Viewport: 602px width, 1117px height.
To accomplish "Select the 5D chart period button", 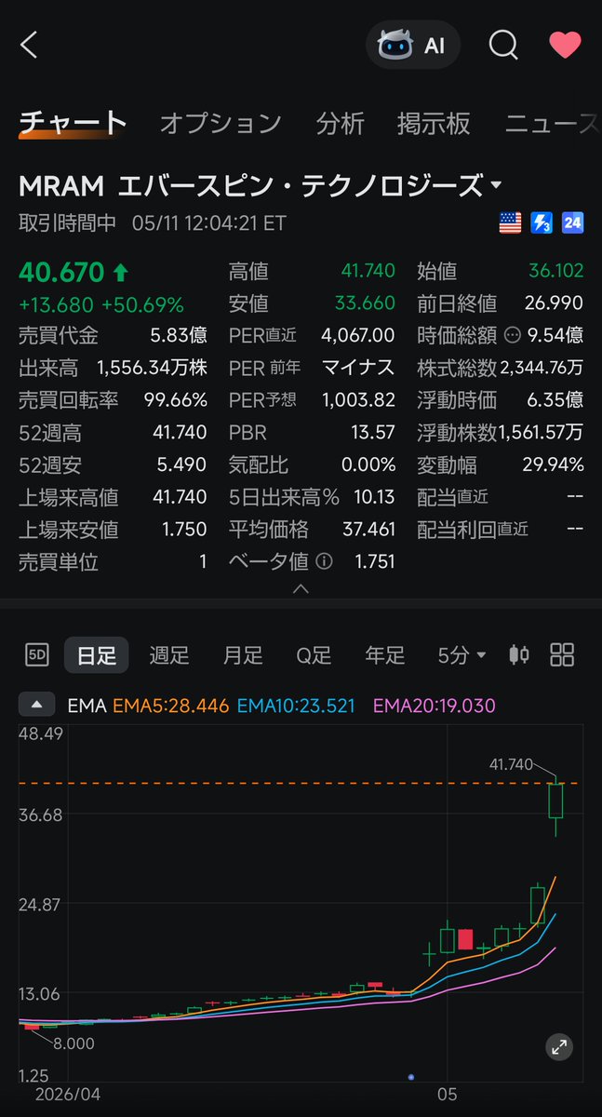I will [37, 655].
